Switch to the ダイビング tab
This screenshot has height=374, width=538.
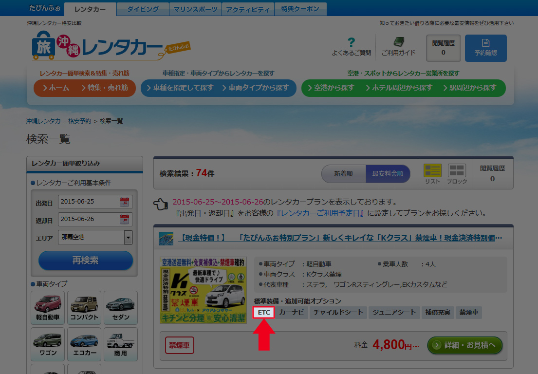tap(143, 9)
